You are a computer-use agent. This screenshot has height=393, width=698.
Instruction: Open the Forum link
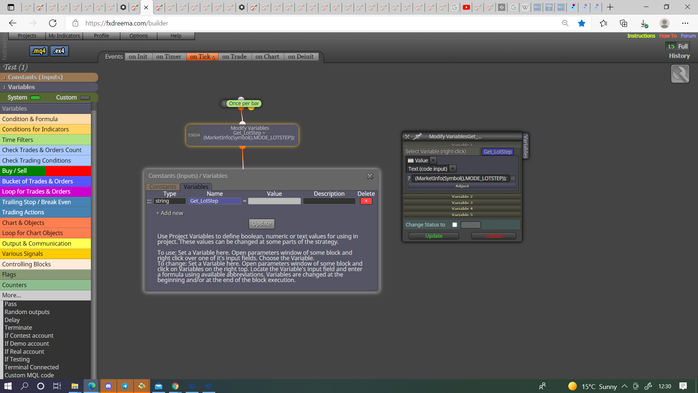[688, 36]
